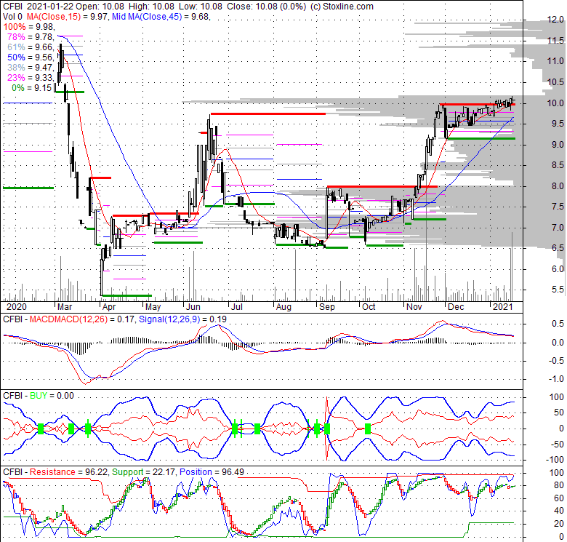Click the Aug label on time axis

coord(283,307)
